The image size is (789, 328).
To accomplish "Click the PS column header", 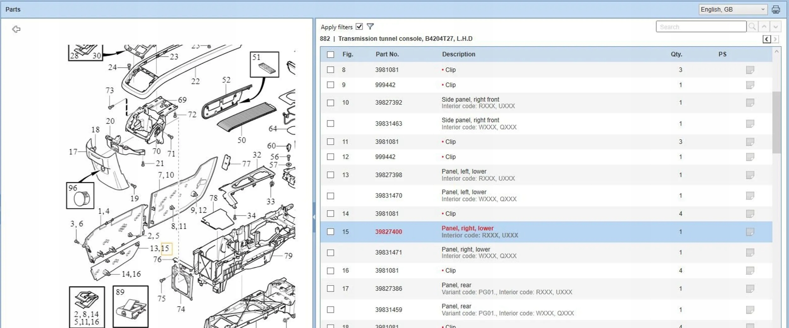I will click(722, 54).
